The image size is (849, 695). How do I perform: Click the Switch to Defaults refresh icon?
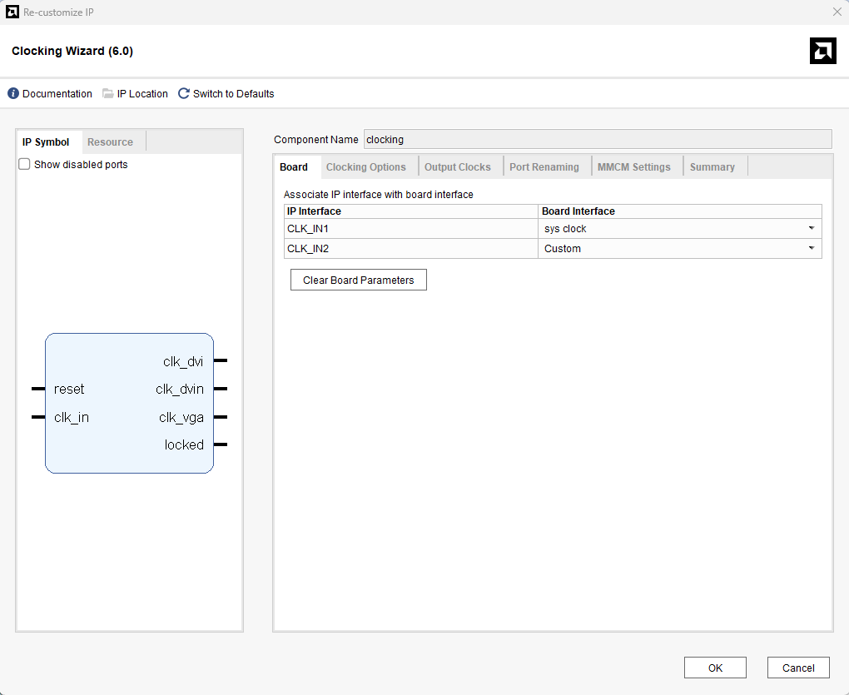tap(184, 94)
